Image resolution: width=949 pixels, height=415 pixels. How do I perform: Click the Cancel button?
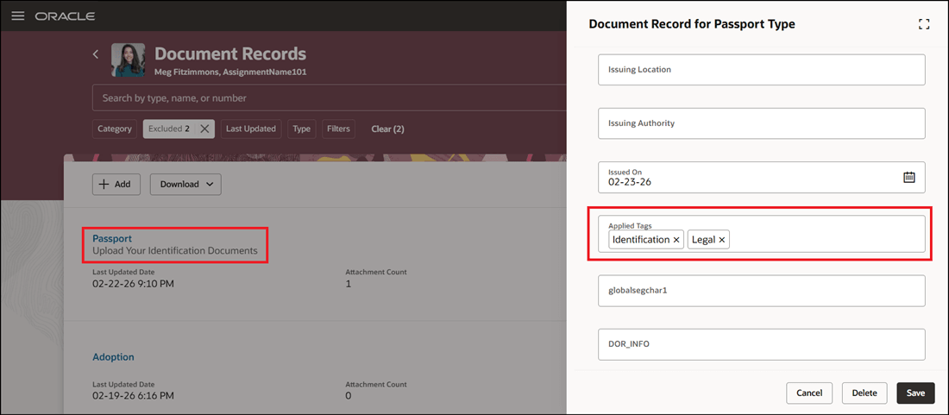point(809,393)
